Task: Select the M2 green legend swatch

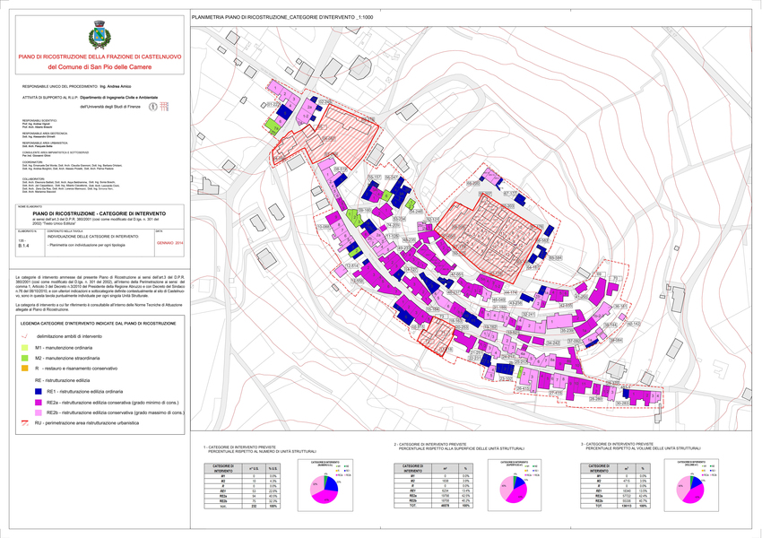Action: (24, 358)
